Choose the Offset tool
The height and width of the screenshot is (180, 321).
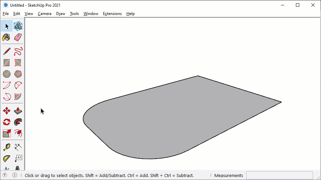click(x=18, y=133)
